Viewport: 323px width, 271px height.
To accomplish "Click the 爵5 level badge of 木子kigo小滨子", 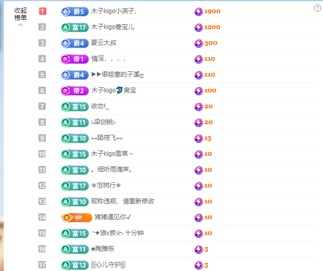I will click(x=74, y=12).
